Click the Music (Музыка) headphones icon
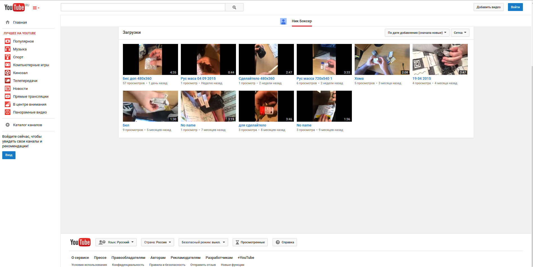533x267 pixels. coord(8,49)
